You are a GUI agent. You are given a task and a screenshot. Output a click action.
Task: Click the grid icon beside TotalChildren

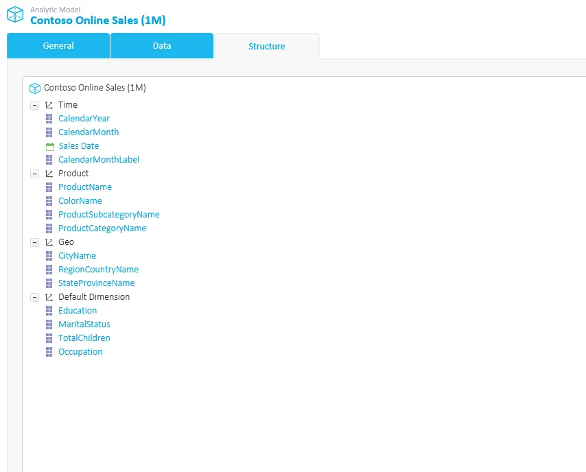pos(49,338)
